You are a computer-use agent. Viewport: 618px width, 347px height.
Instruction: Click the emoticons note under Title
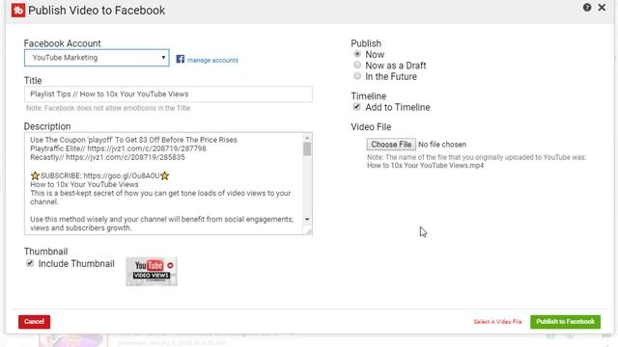108,108
